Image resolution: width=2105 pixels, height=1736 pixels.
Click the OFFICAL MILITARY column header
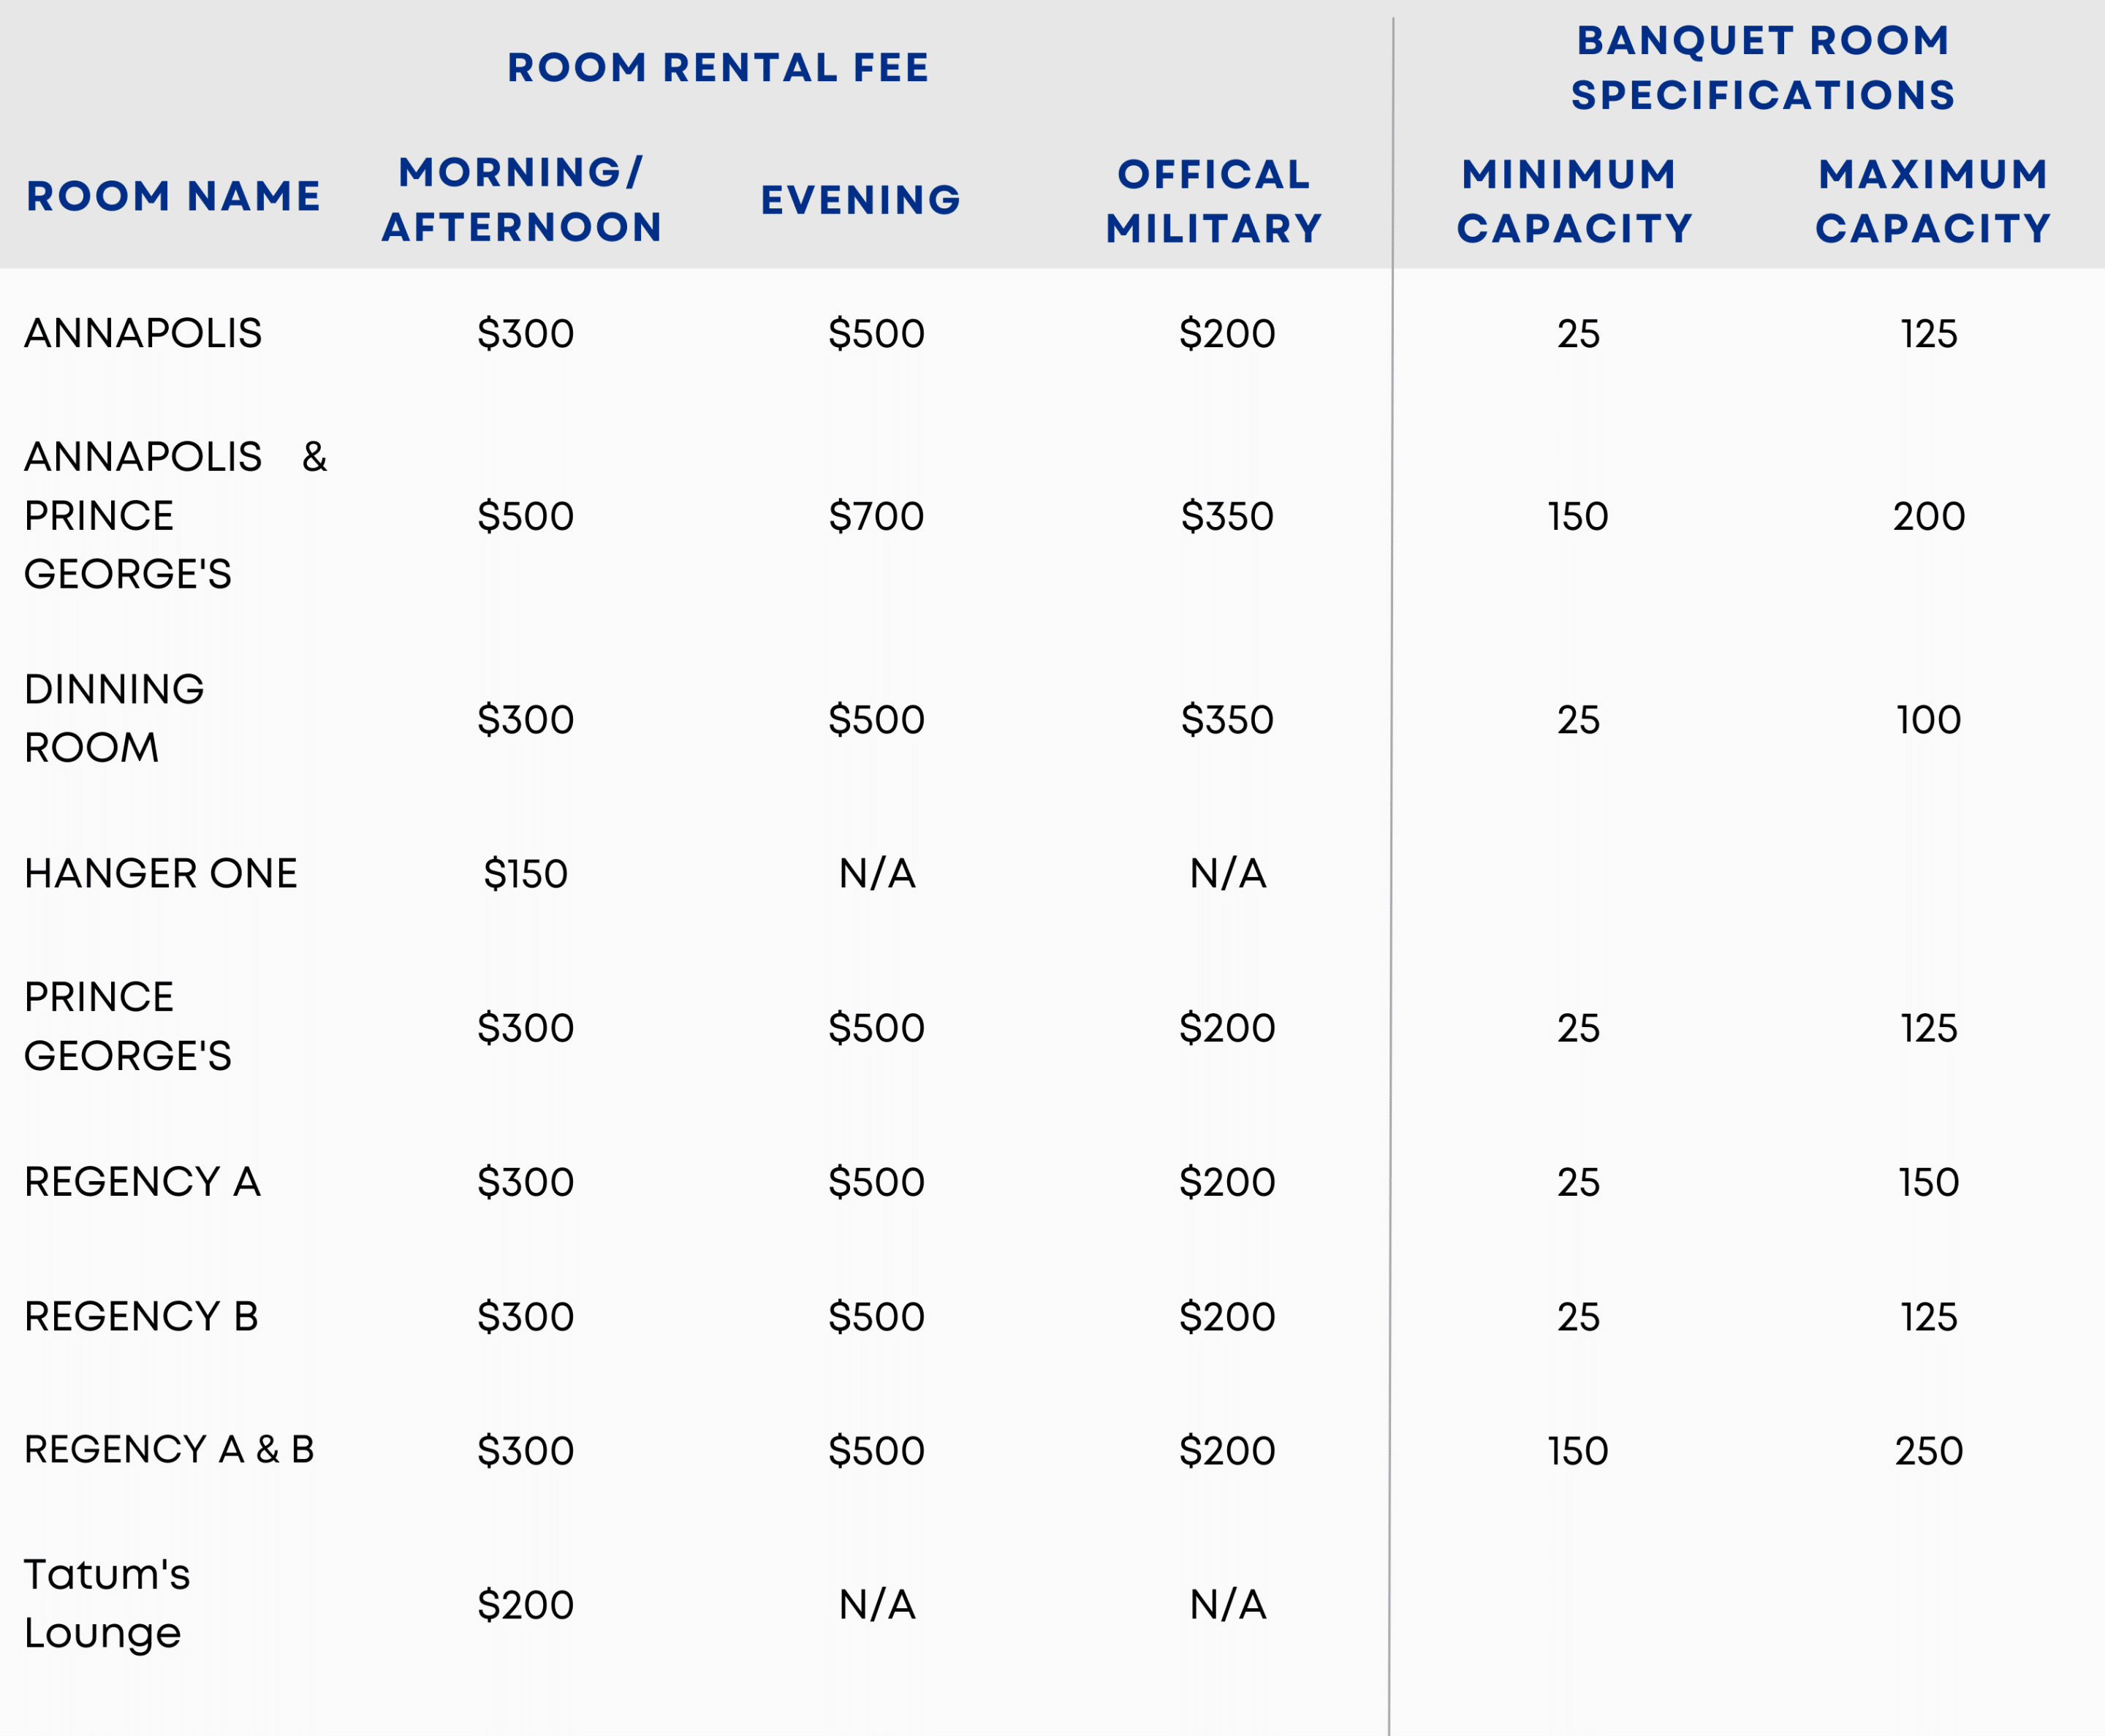[1214, 202]
